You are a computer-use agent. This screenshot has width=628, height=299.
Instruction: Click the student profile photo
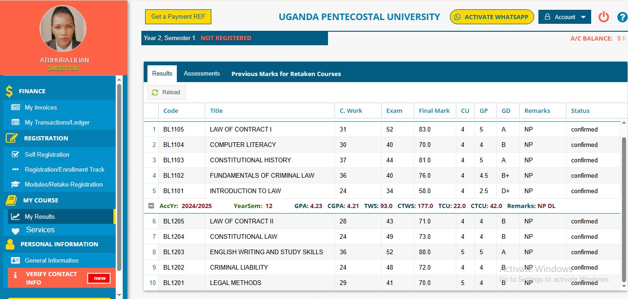coord(63,28)
